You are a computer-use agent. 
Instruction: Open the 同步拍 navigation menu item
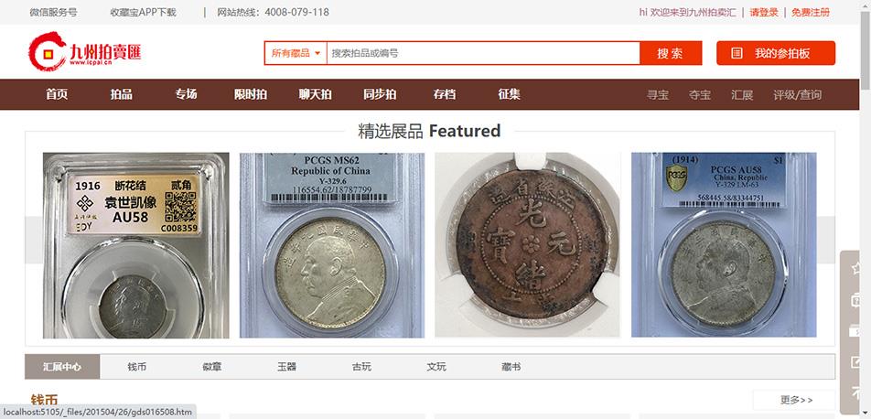(380, 94)
